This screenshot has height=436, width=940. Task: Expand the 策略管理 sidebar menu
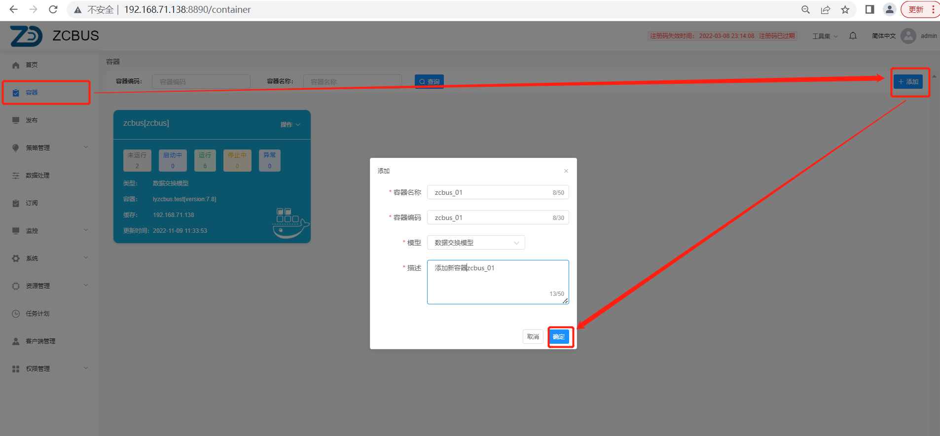pos(49,147)
